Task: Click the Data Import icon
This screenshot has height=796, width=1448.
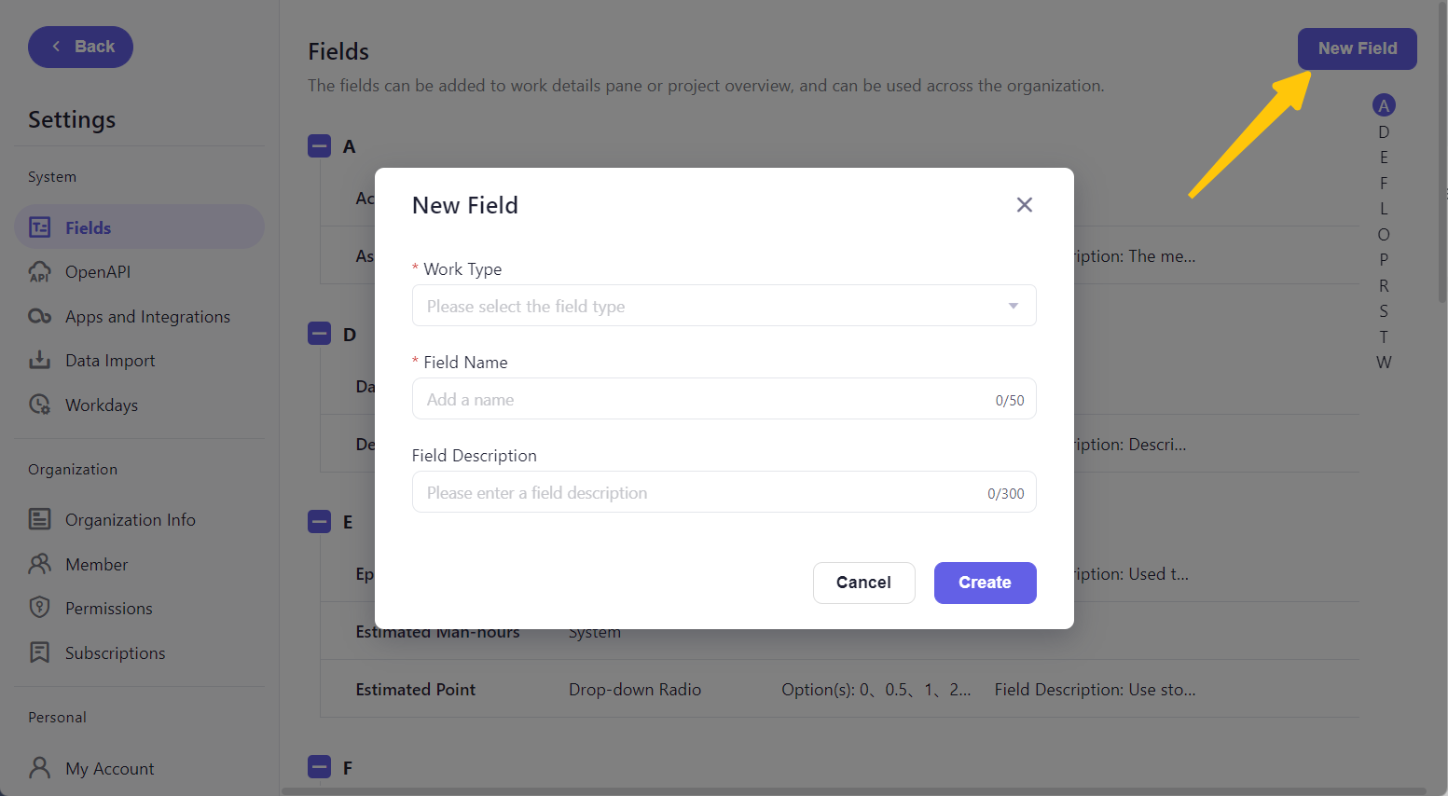Action: [40, 361]
